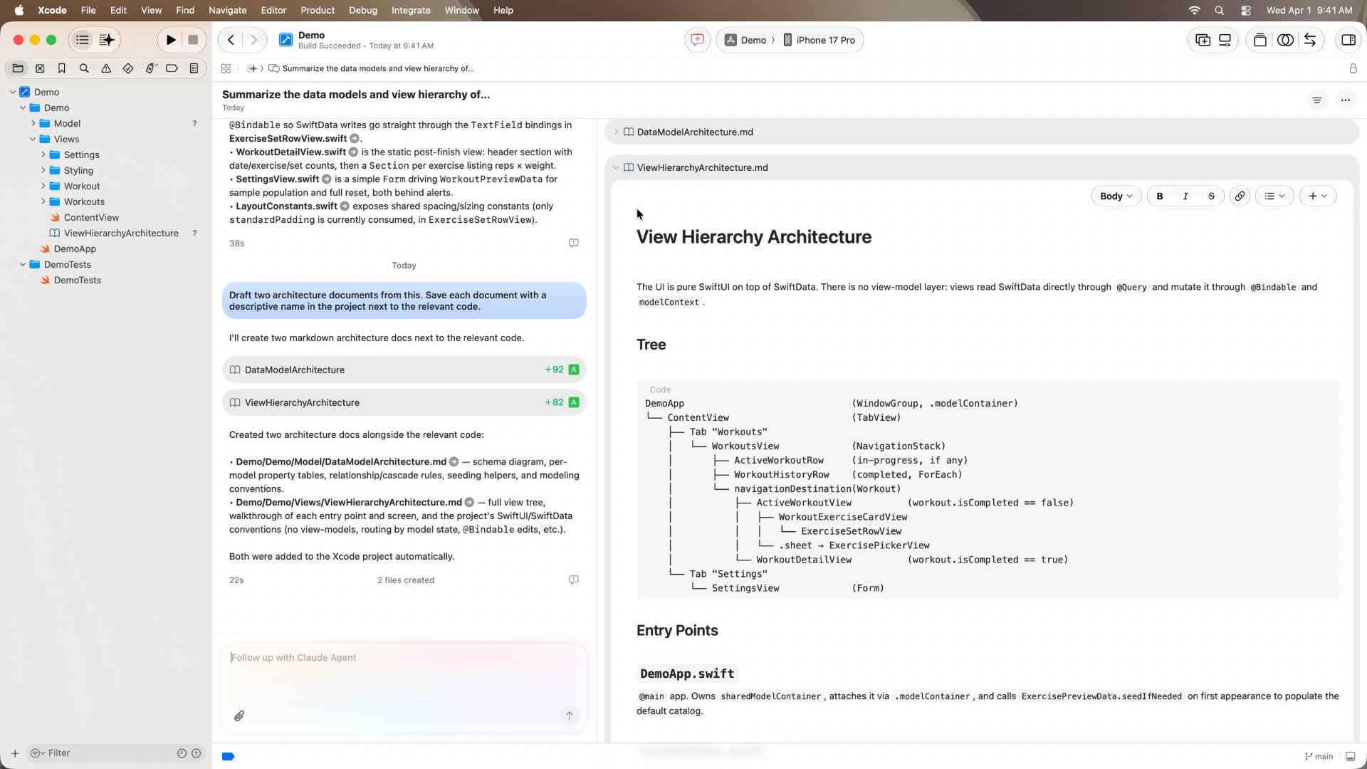Open the editor grid related items menu
The image size is (1367, 769).
pyautogui.click(x=226, y=68)
